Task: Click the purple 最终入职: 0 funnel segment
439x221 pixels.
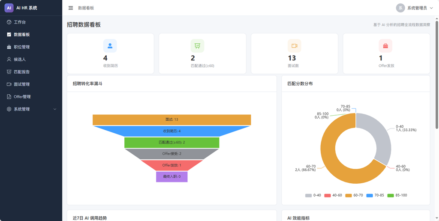Action: tap(171, 177)
